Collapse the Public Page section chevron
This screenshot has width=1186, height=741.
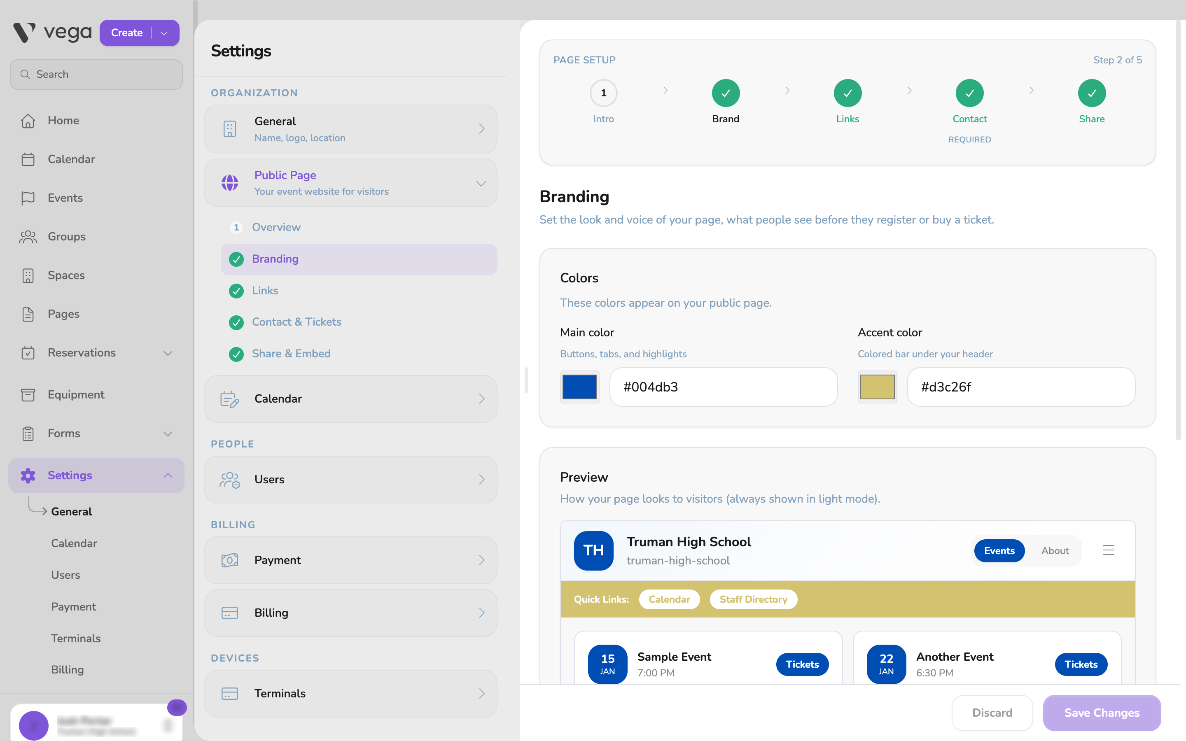coord(481,183)
